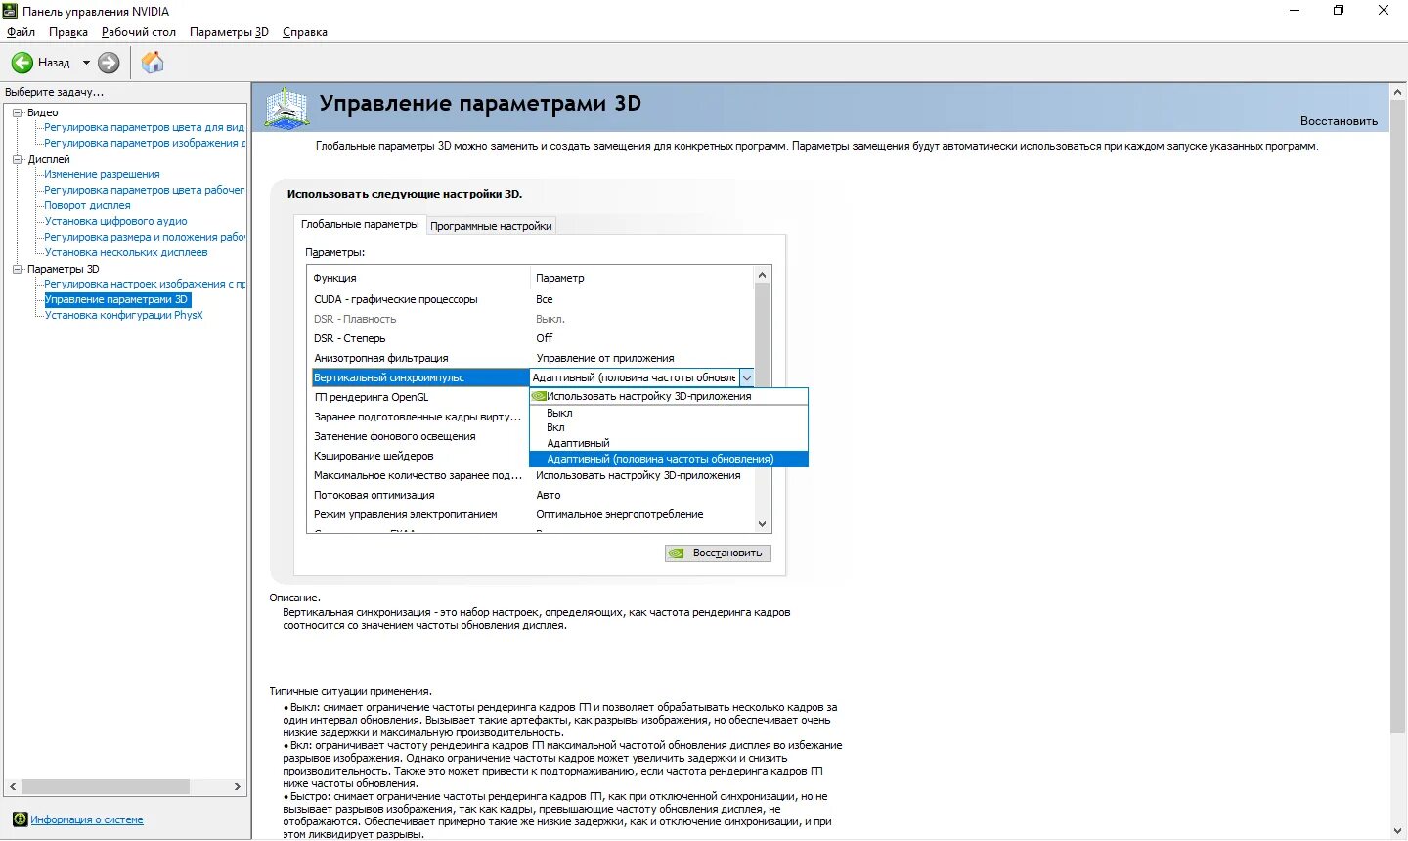Choose Адаптивный (половина частоты обновления) option

coord(669,459)
